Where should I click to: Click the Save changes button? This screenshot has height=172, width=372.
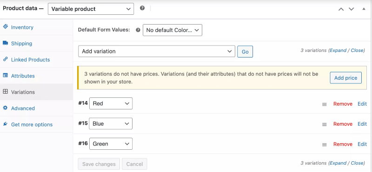coord(99,164)
